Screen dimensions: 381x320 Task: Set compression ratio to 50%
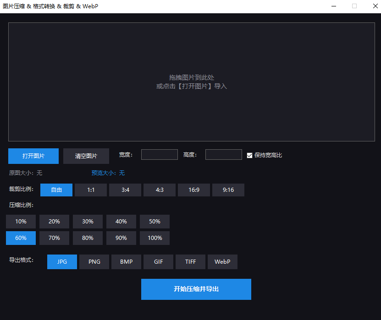click(x=155, y=222)
